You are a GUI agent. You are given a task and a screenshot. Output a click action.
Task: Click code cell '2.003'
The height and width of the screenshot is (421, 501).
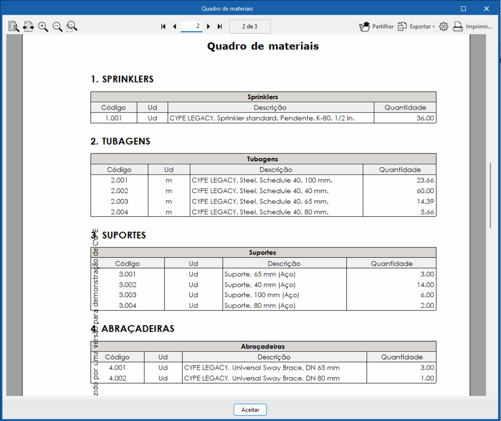pyautogui.click(x=119, y=201)
